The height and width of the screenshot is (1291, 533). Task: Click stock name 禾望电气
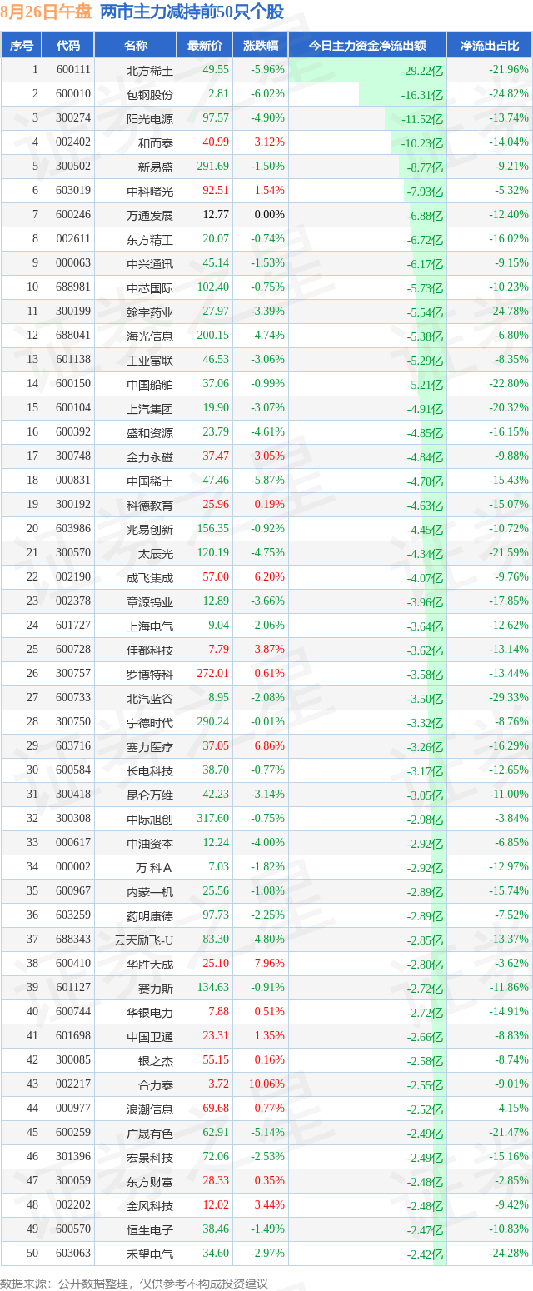(150, 1254)
